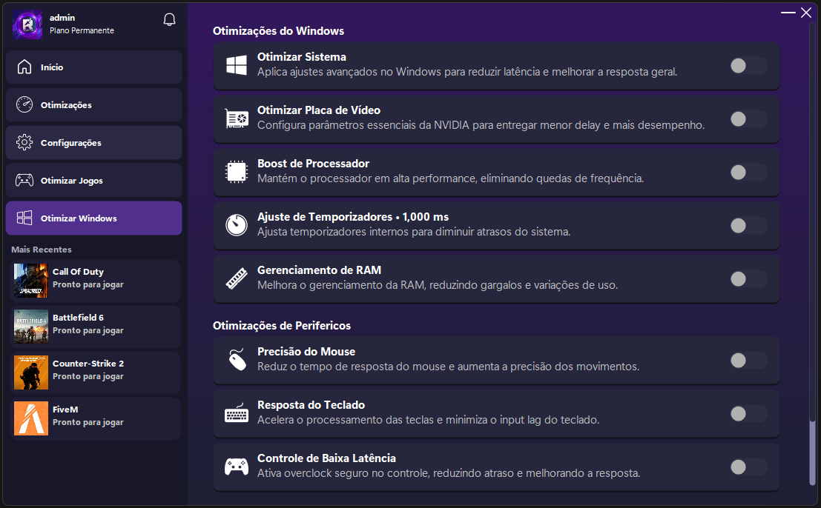Click the admin profile avatar
821x508 pixels.
pos(27,24)
